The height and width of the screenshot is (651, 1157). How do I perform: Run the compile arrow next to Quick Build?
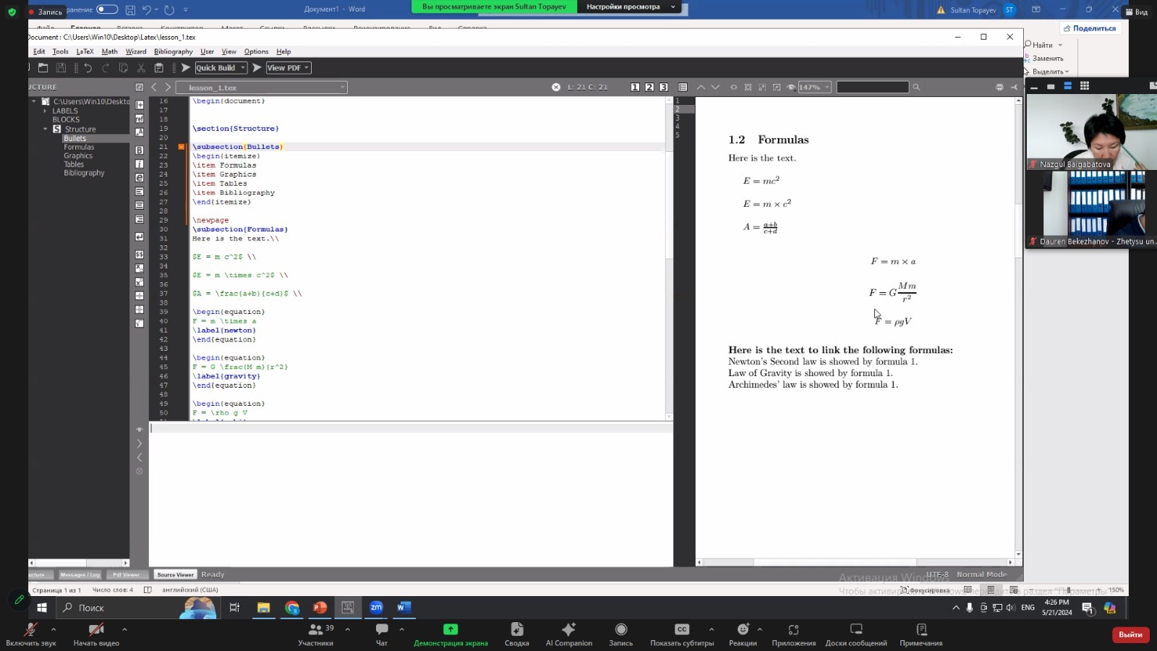point(186,68)
